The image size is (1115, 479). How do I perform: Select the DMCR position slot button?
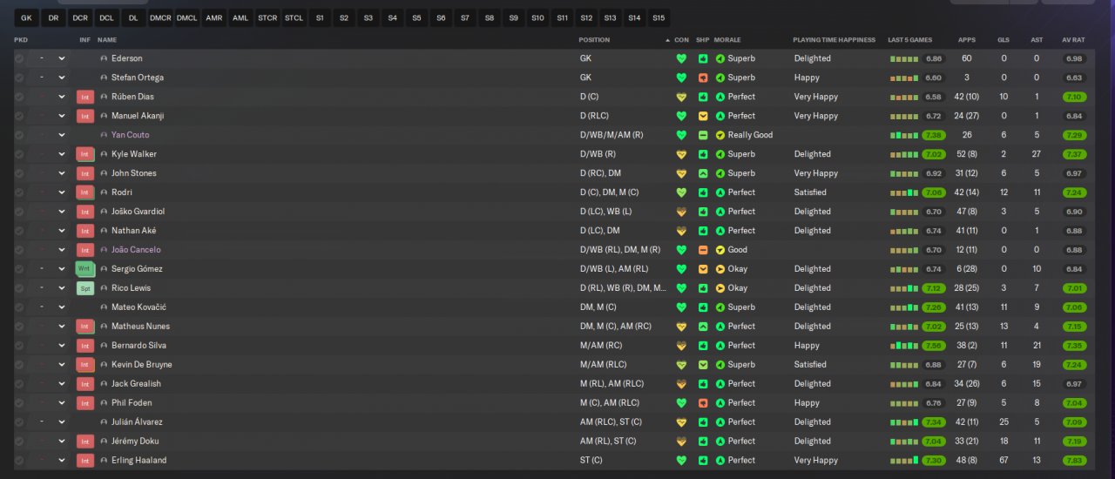point(160,17)
